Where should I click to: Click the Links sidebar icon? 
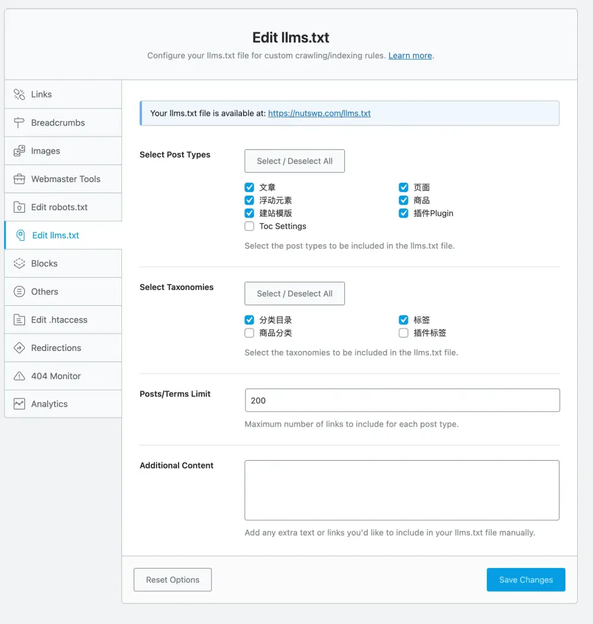point(20,94)
